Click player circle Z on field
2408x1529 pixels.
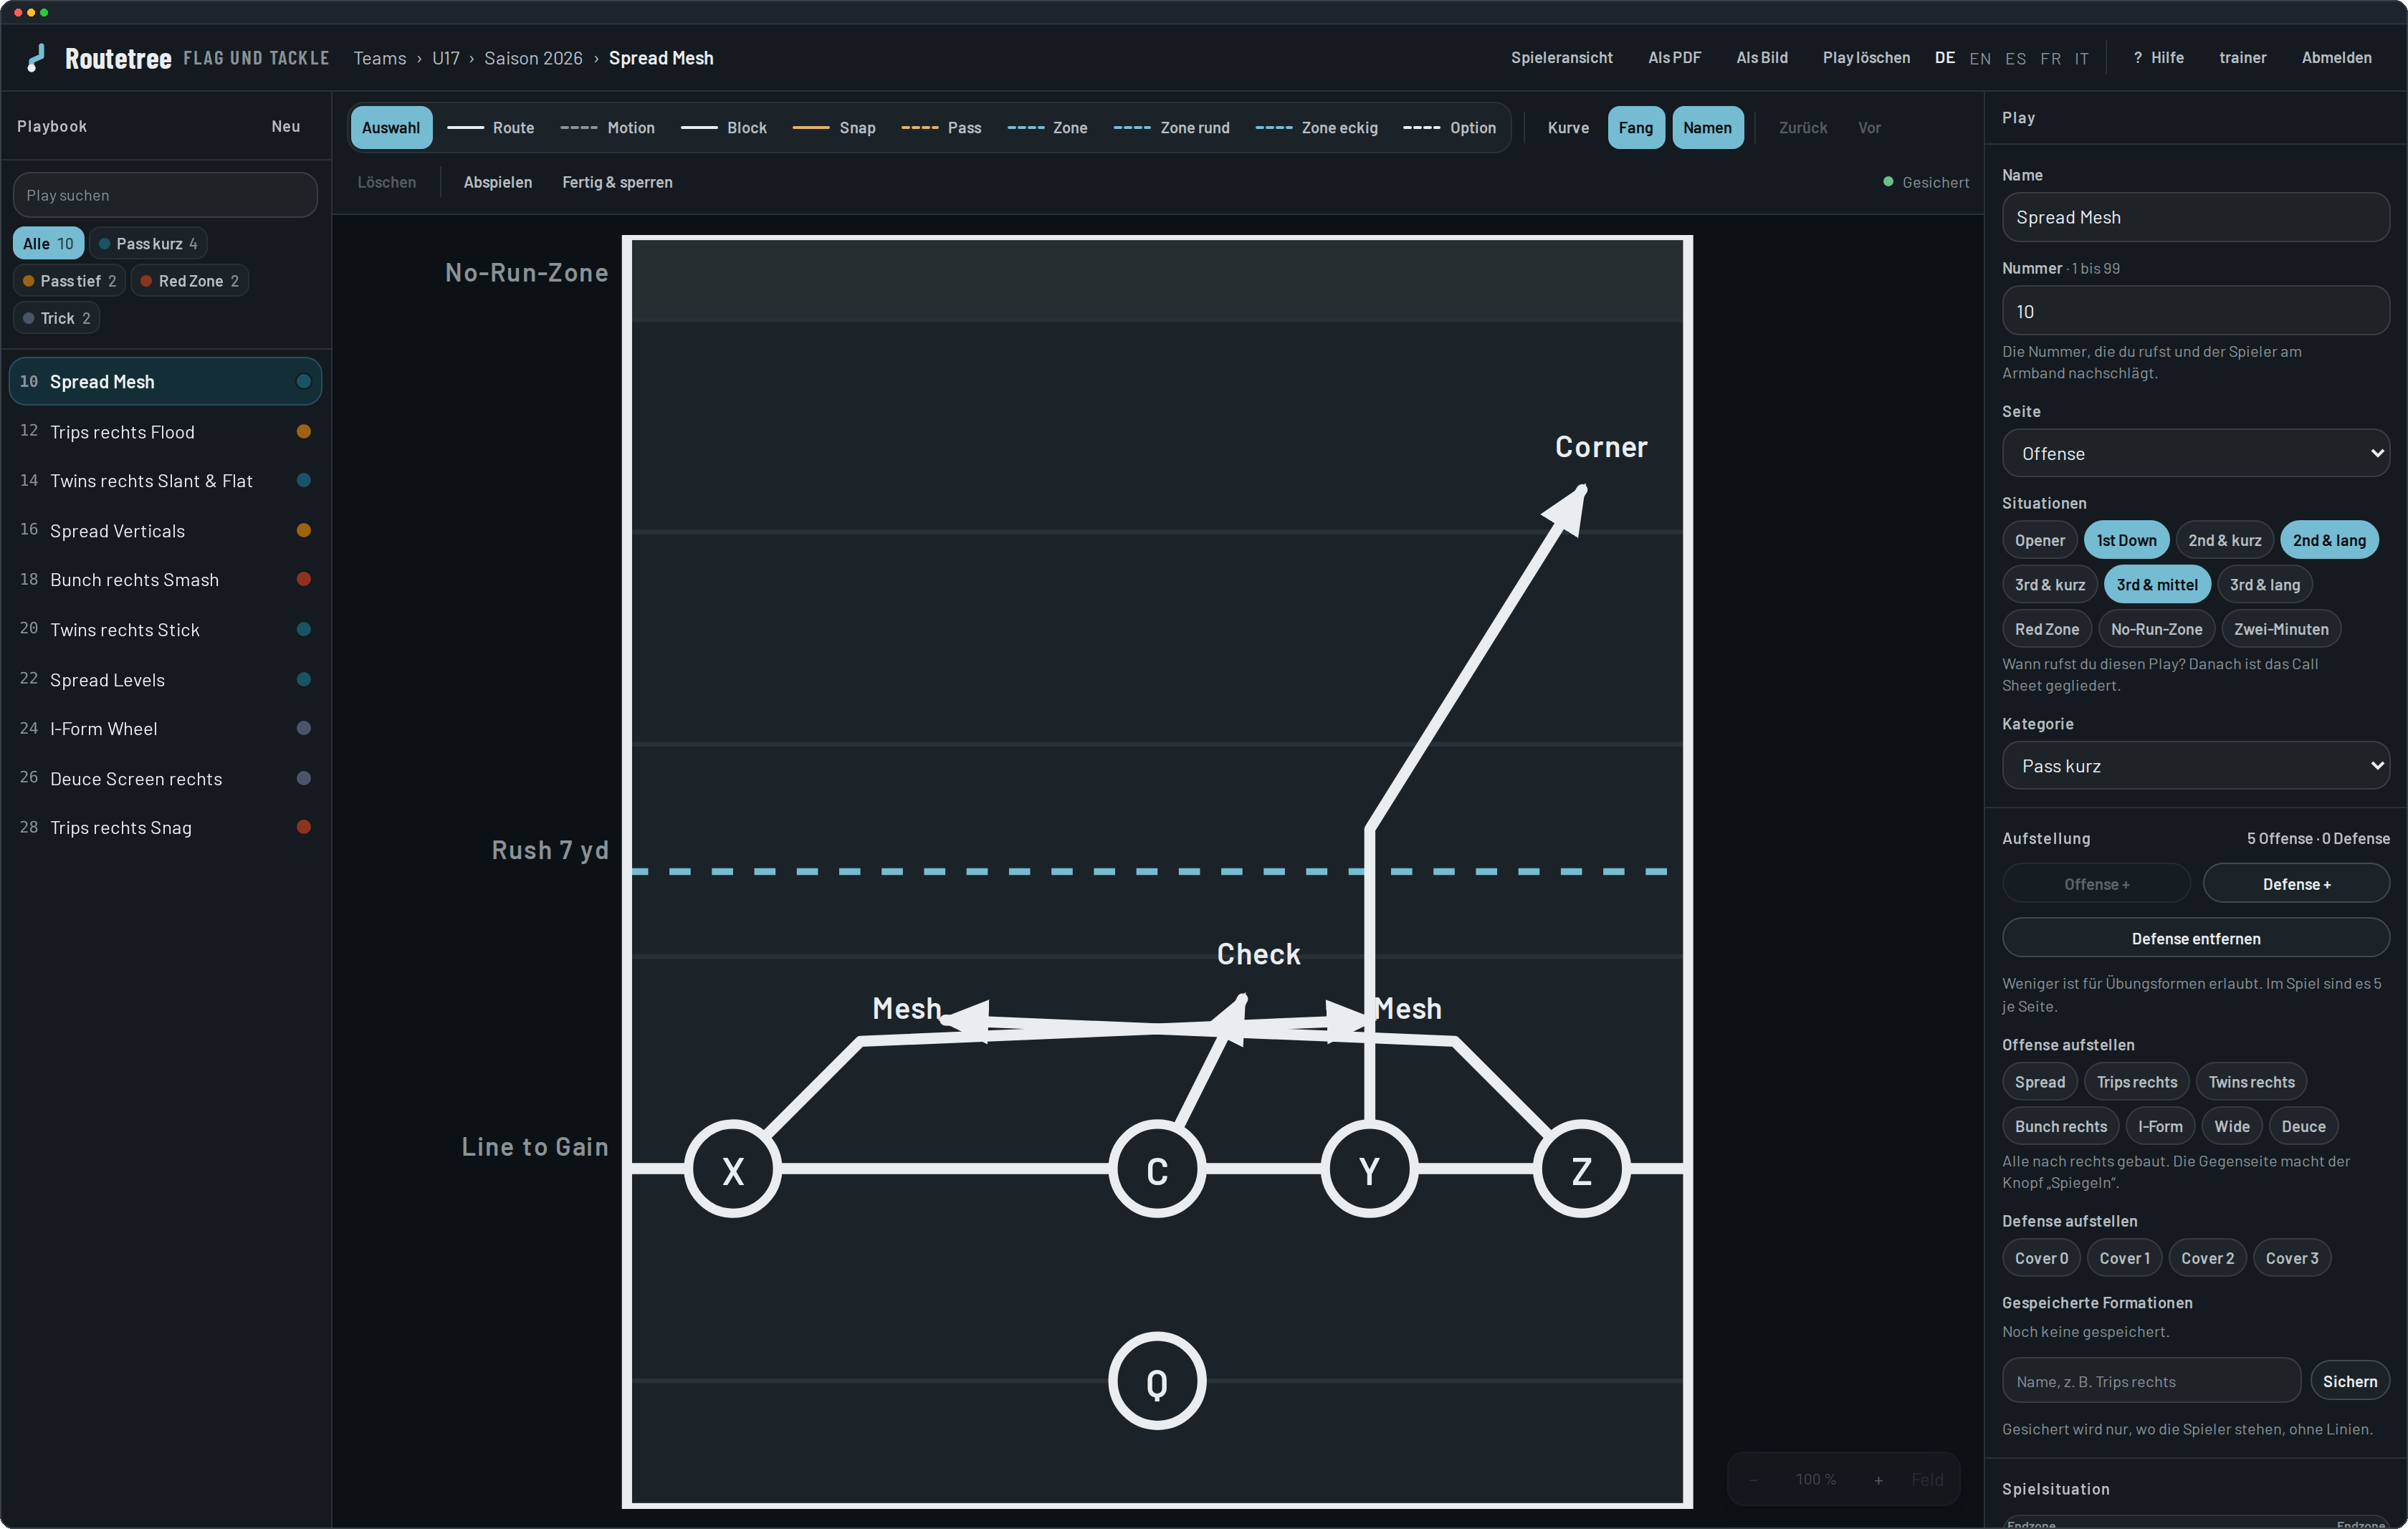click(x=1581, y=1169)
